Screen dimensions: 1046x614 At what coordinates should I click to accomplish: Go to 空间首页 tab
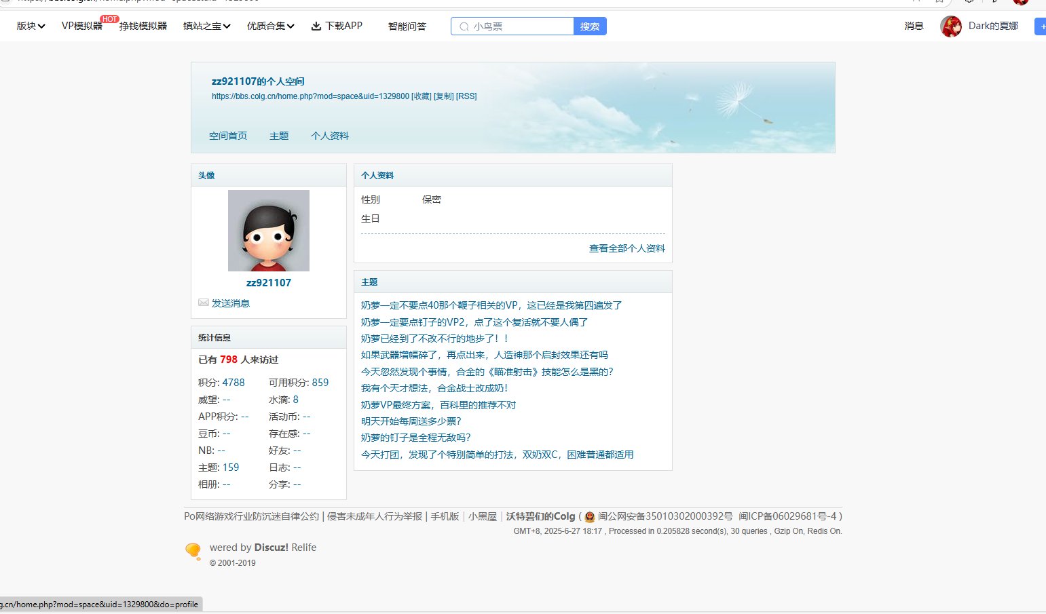pyautogui.click(x=227, y=136)
